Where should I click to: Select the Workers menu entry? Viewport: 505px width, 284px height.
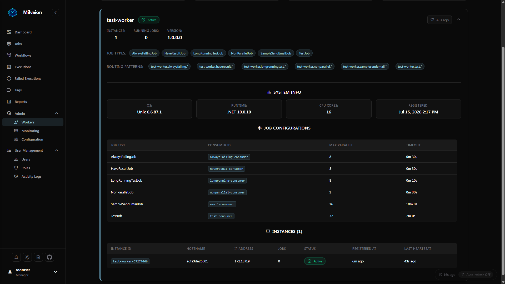tap(33, 122)
